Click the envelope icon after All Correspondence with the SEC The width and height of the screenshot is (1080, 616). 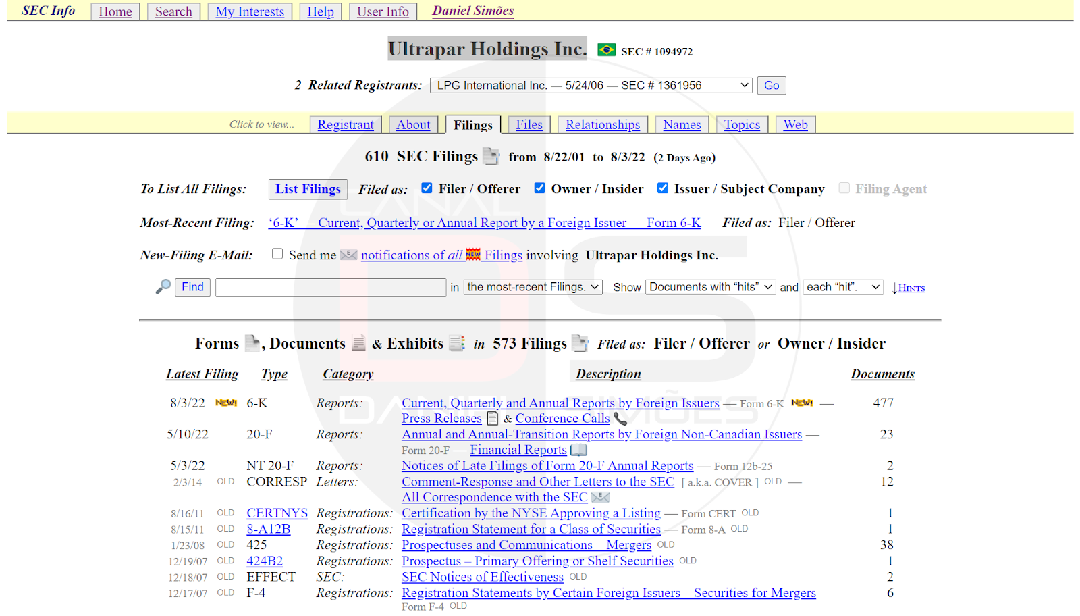point(600,497)
